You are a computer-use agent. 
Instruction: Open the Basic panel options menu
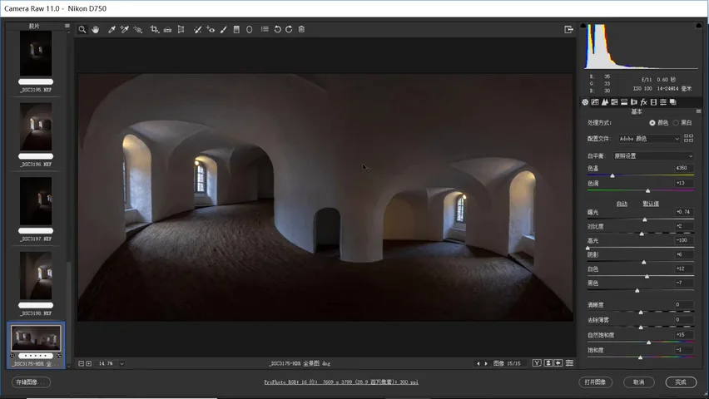(698, 111)
